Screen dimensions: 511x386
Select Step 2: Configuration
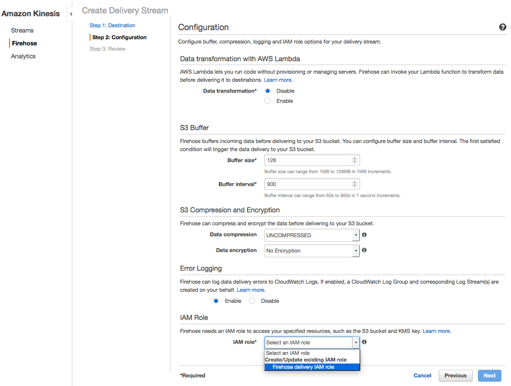(x=119, y=37)
